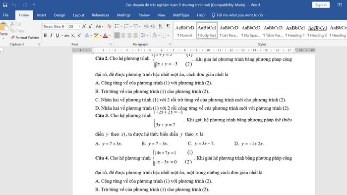Viewport: 347px width, 195px height.
Task: Click the lightbulb Tell me icon
Action: click(x=213, y=15)
